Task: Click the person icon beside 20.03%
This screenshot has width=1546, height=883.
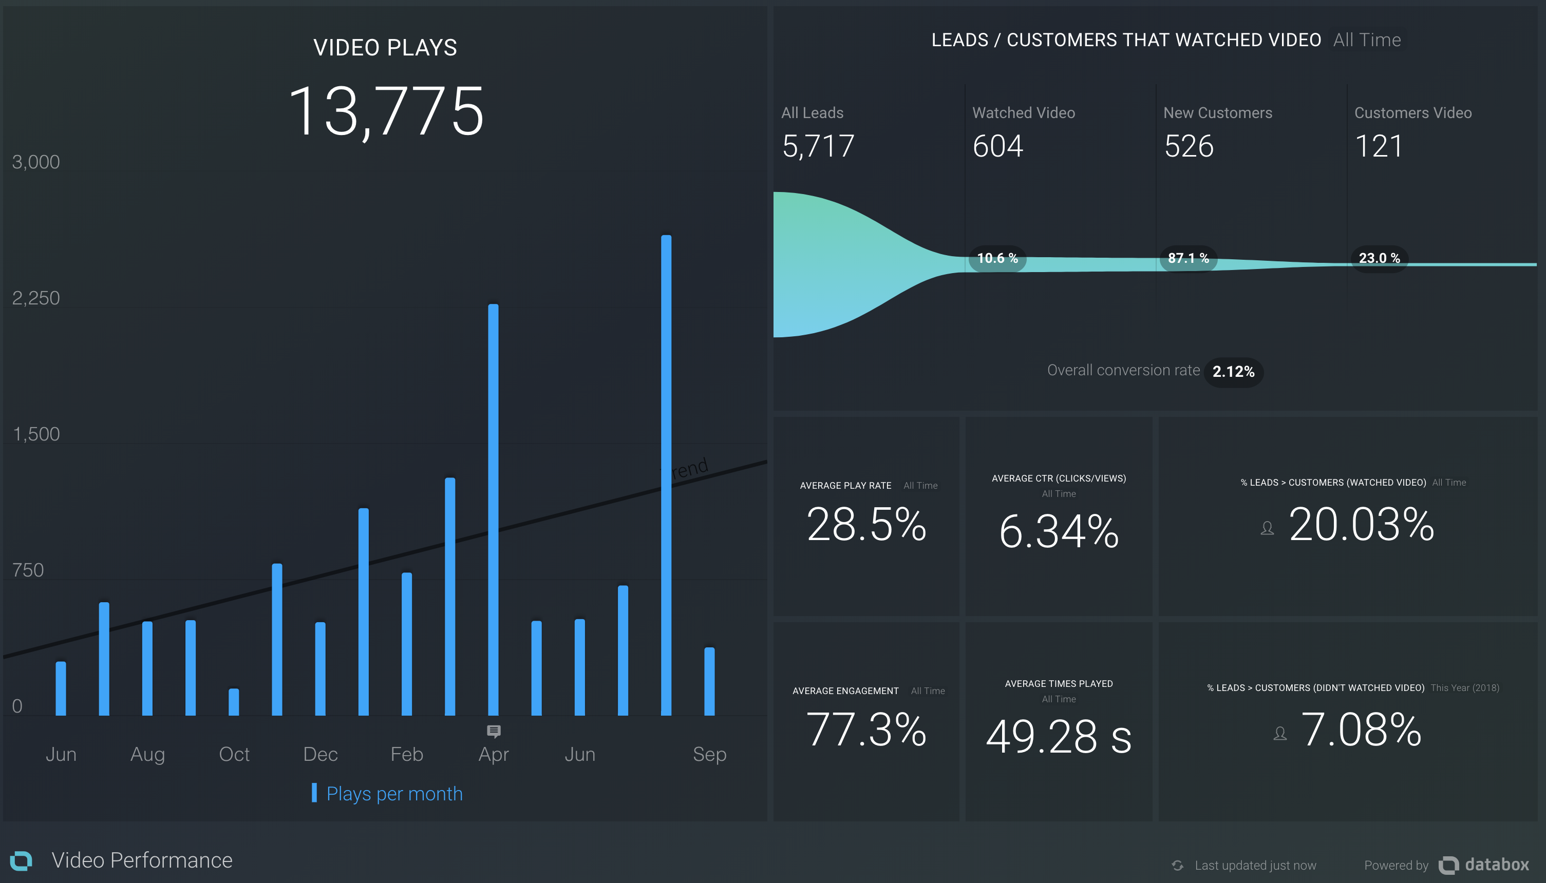Action: (x=1267, y=528)
